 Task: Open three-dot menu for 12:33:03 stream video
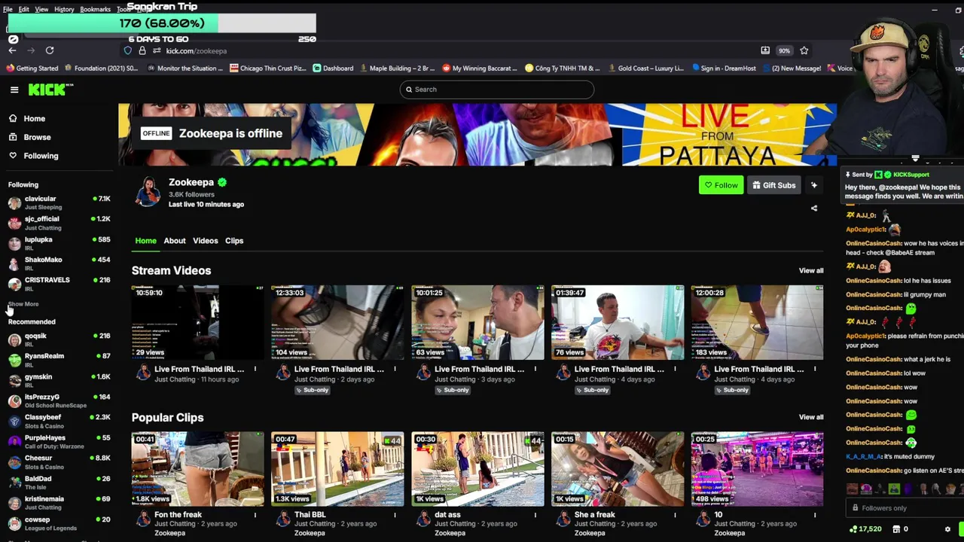[x=395, y=369]
